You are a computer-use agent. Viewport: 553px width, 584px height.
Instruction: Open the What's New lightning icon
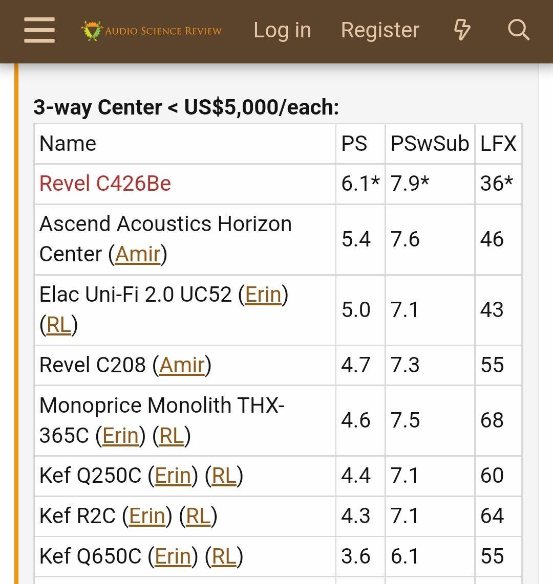[462, 30]
